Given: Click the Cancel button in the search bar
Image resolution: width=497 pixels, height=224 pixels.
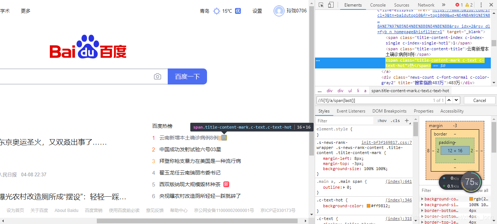Looking at the screenshot, I should [x=480, y=100].
